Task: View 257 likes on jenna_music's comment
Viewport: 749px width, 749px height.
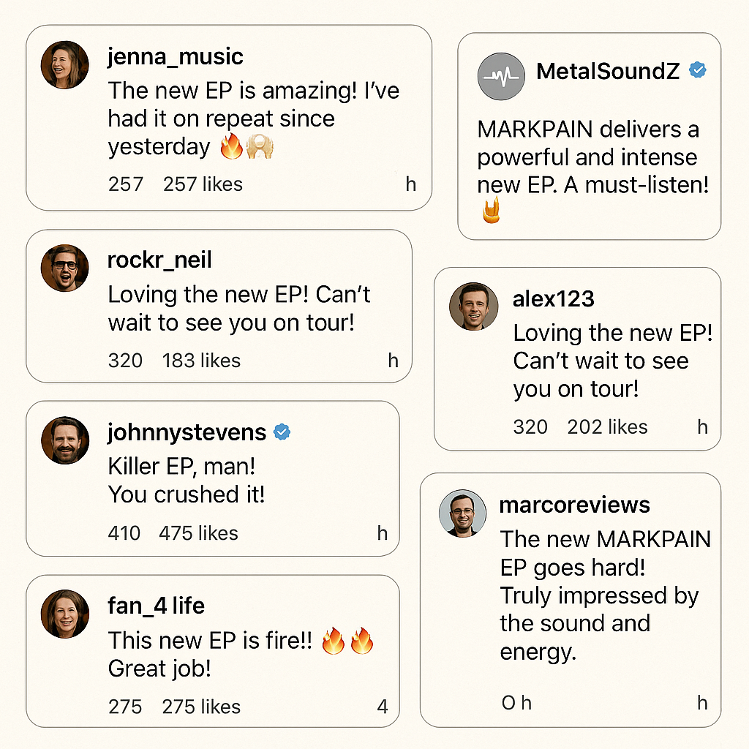Action: coord(203,184)
